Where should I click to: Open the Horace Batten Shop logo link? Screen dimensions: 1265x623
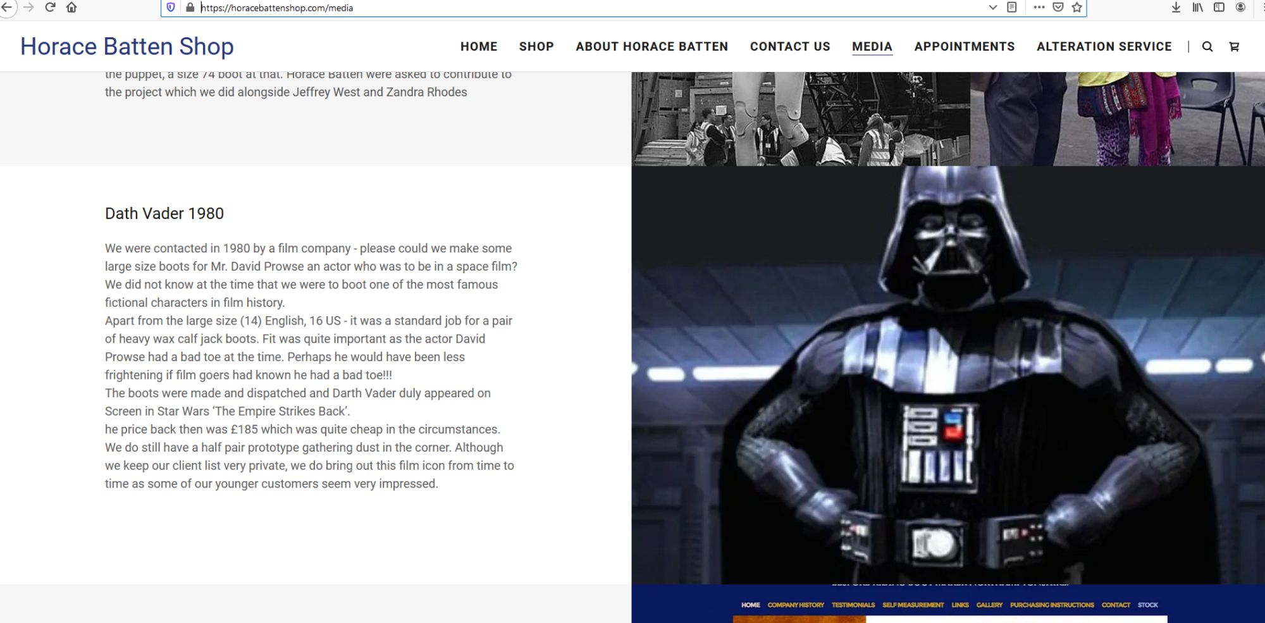pyautogui.click(x=127, y=46)
